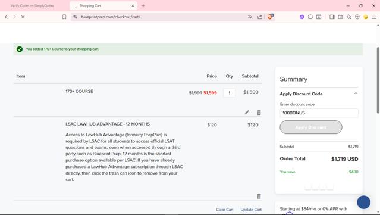
Task: Select the Shopping Cart tab
Action: [x=103, y=5]
